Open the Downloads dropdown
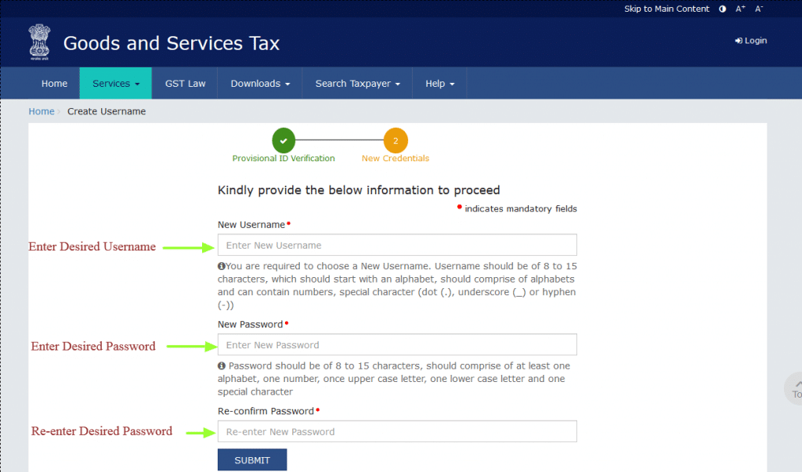The width and height of the screenshot is (802, 472). (259, 83)
